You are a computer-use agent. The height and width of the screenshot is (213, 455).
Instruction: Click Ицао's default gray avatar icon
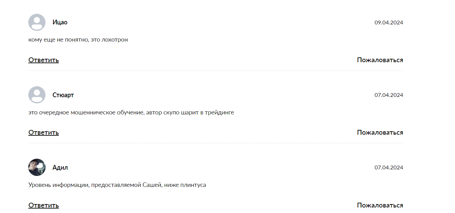37,22
